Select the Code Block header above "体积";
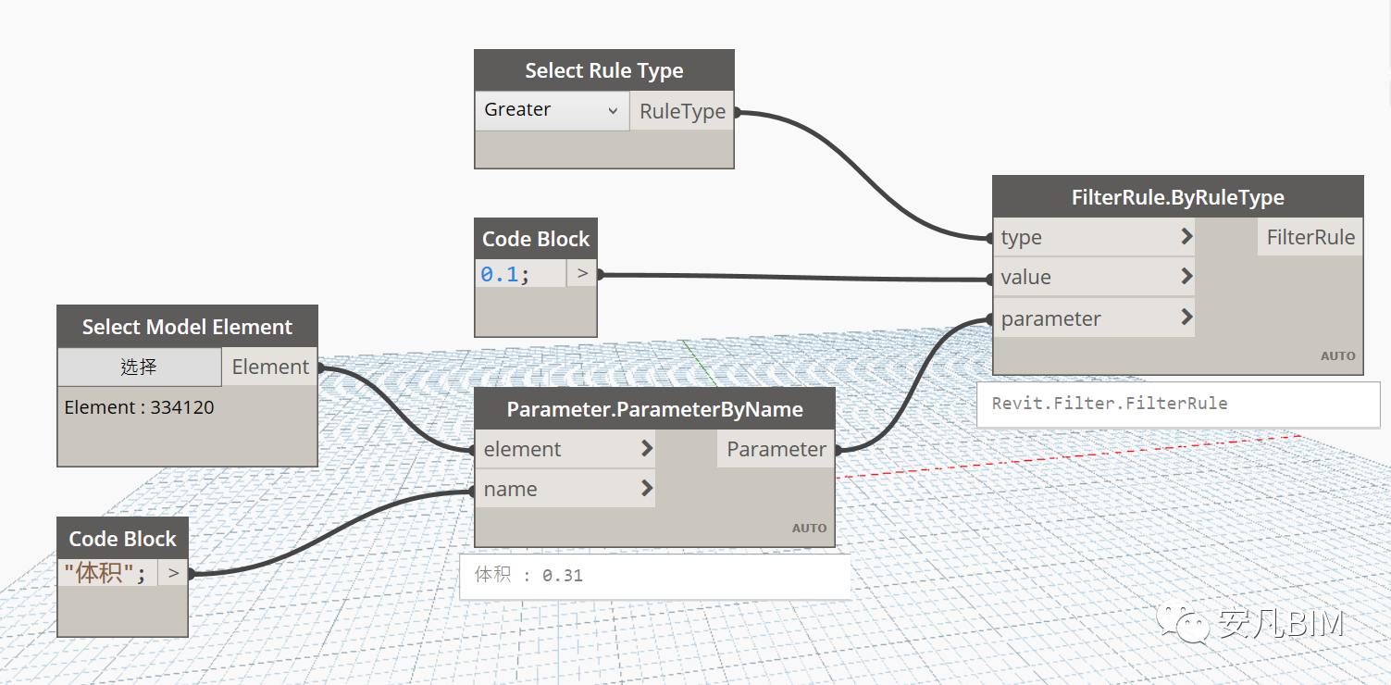Screen dimensions: 1391x685 (x=123, y=539)
